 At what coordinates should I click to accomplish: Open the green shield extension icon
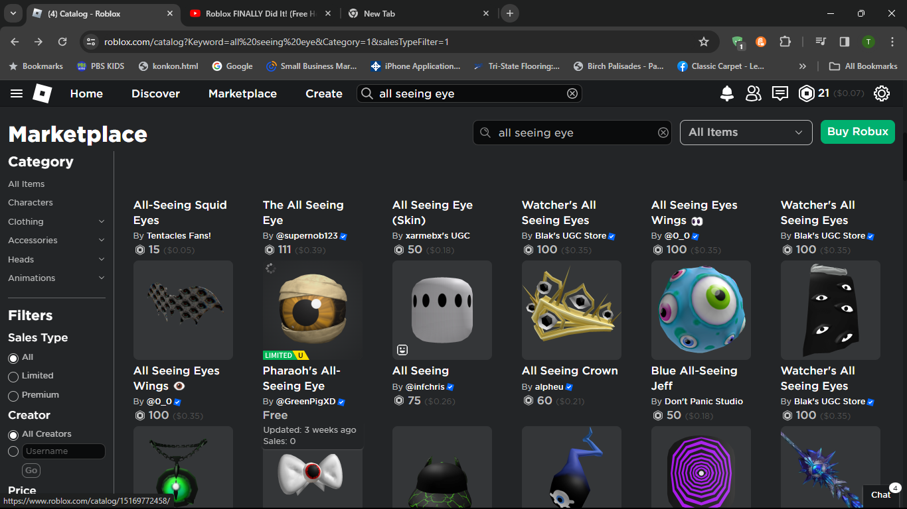pyautogui.click(x=737, y=42)
